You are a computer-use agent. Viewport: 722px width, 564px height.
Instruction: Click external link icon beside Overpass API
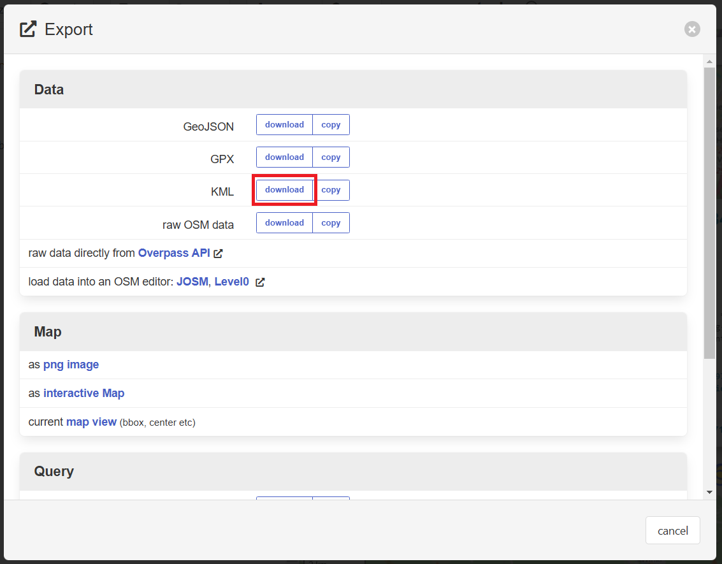218,254
